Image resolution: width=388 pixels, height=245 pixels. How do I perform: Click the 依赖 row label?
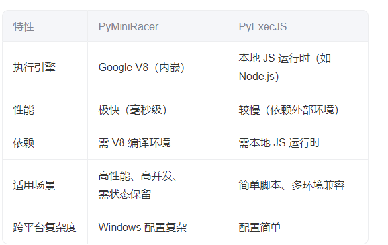[24, 143]
